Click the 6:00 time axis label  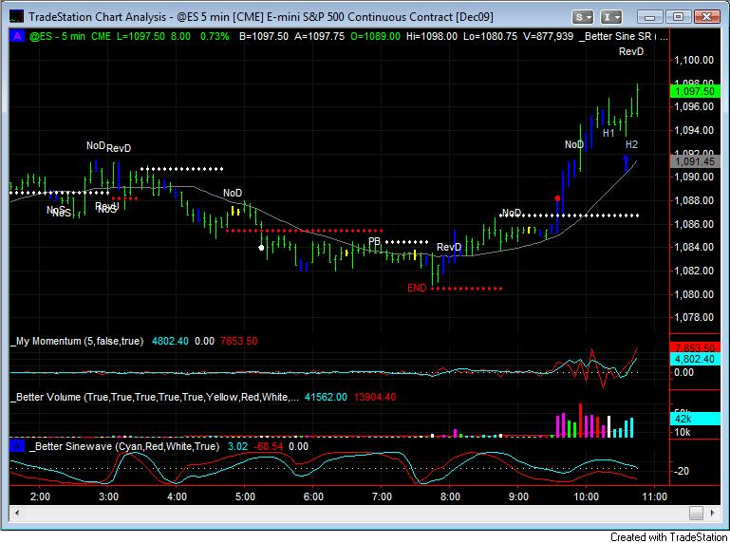313,496
